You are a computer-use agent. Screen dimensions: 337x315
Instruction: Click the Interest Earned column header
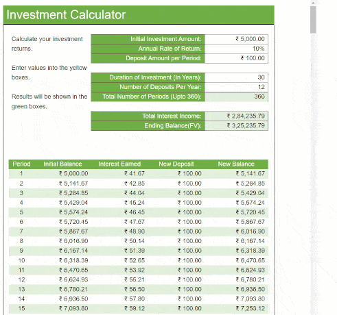[119, 164]
